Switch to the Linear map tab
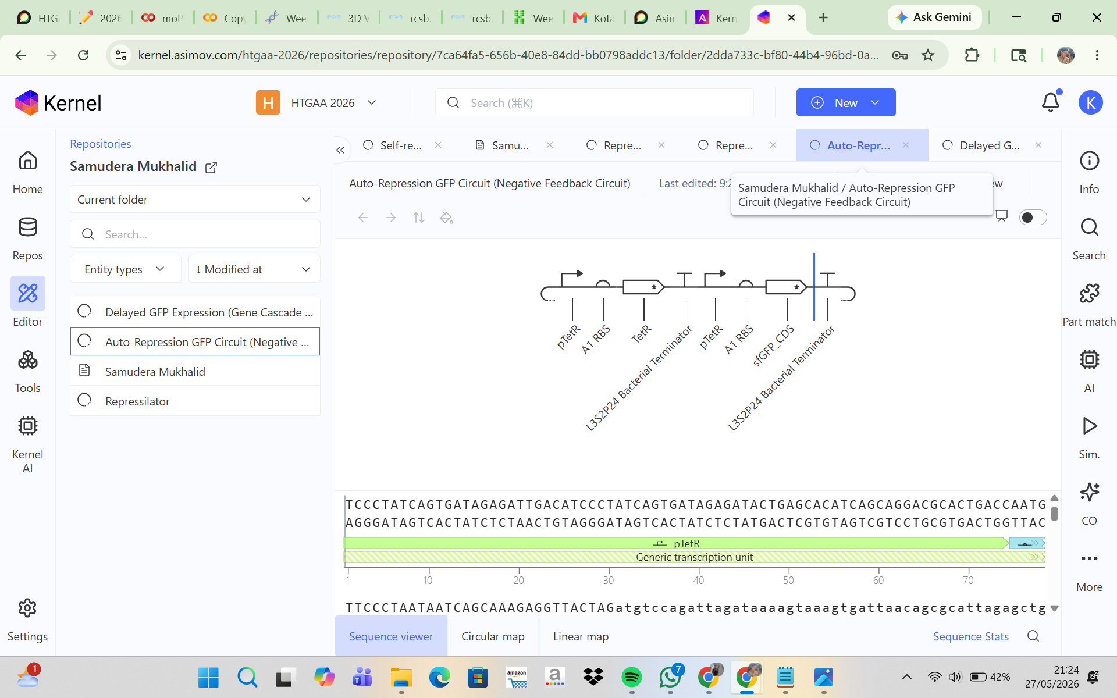The width and height of the screenshot is (1117, 698). [x=581, y=636]
